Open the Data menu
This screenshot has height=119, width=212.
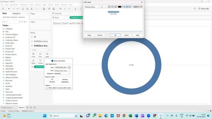click(x=7, y=5)
